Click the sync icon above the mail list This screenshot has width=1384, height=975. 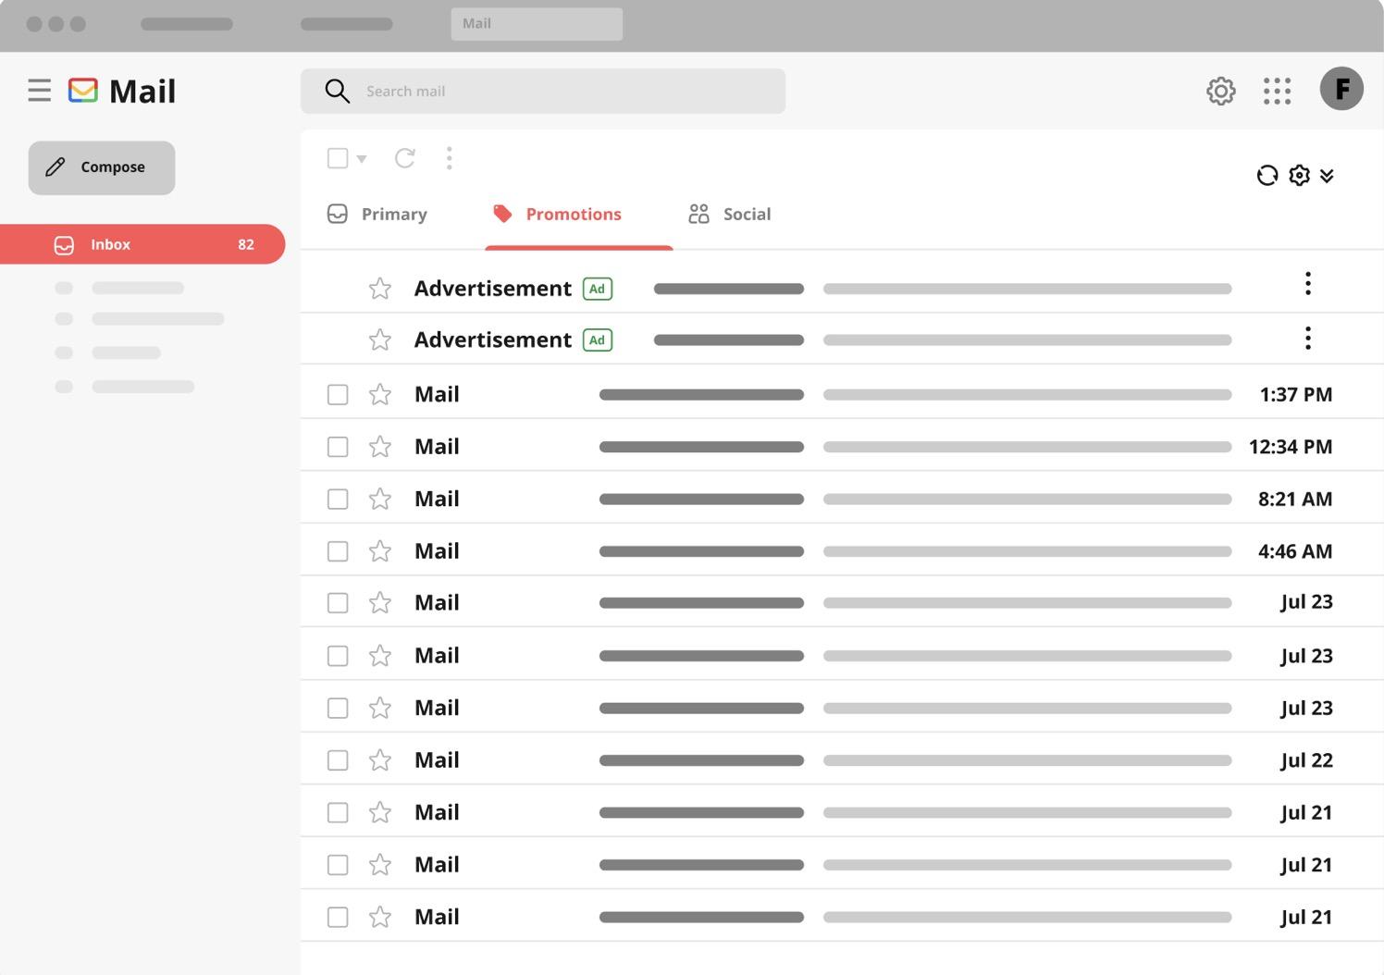coord(1267,175)
